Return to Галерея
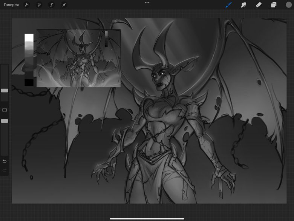The height and width of the screenshot is (221, 294). tap(11, 5)
